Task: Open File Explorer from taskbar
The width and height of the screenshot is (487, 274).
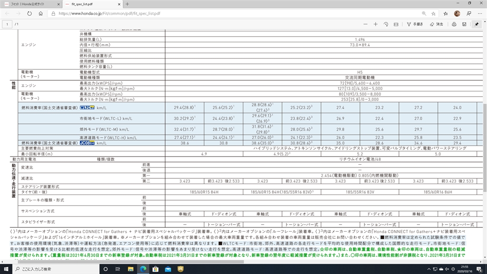Action: click(130, 269)
